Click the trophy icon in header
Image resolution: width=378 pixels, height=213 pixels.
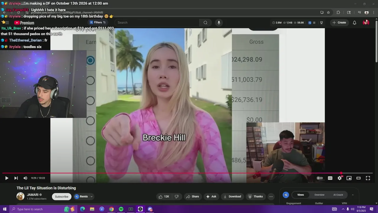(321, 22)
